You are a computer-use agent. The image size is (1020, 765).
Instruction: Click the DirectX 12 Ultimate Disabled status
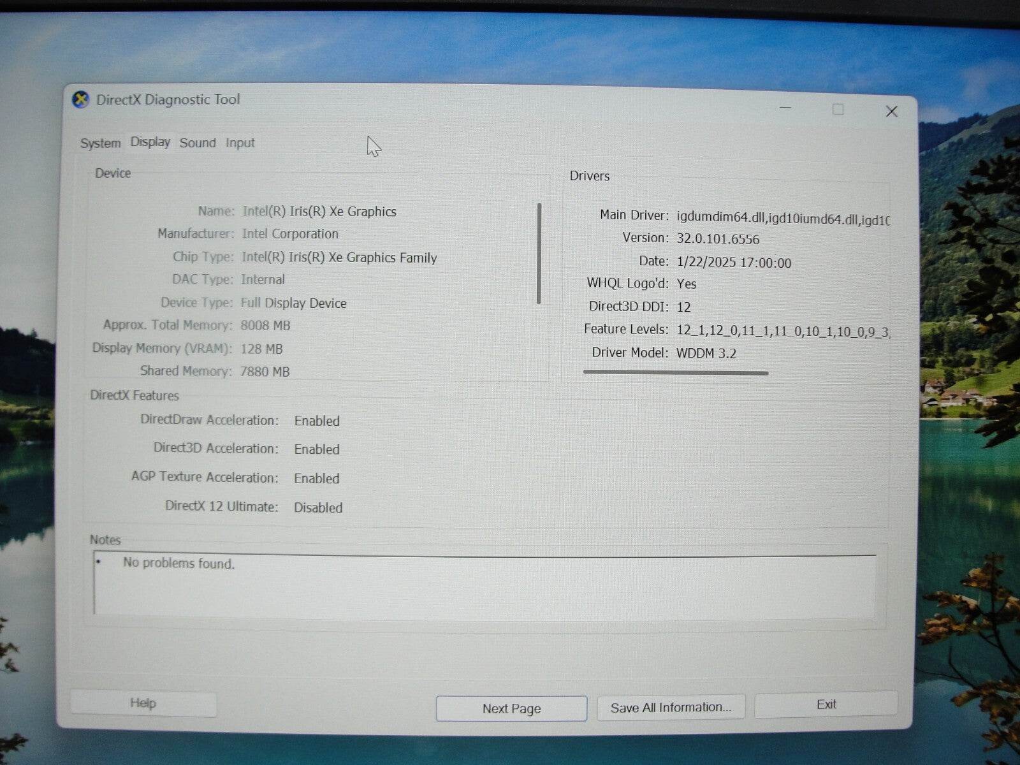click(317, 507)
